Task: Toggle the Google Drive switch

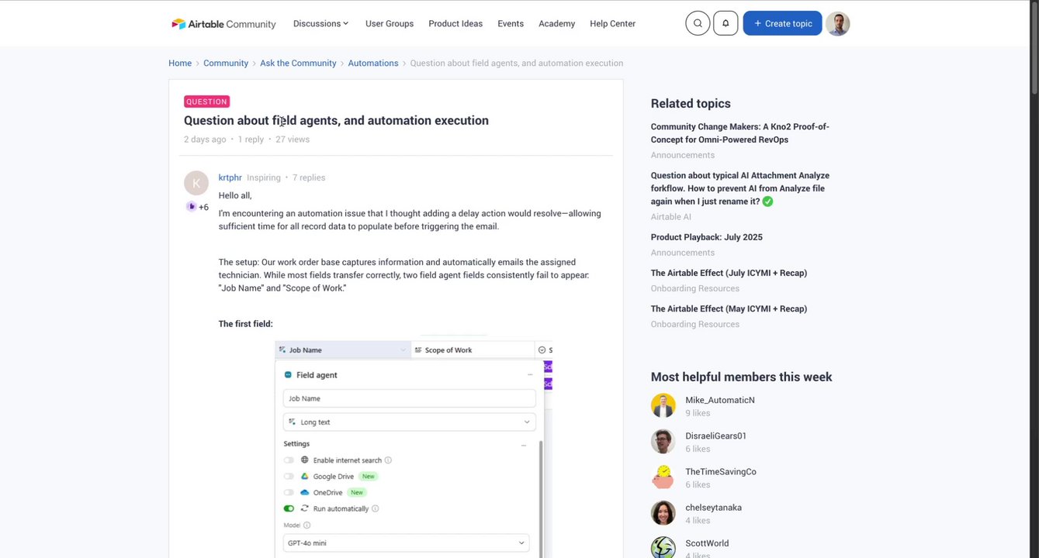Action: [289, 477]
